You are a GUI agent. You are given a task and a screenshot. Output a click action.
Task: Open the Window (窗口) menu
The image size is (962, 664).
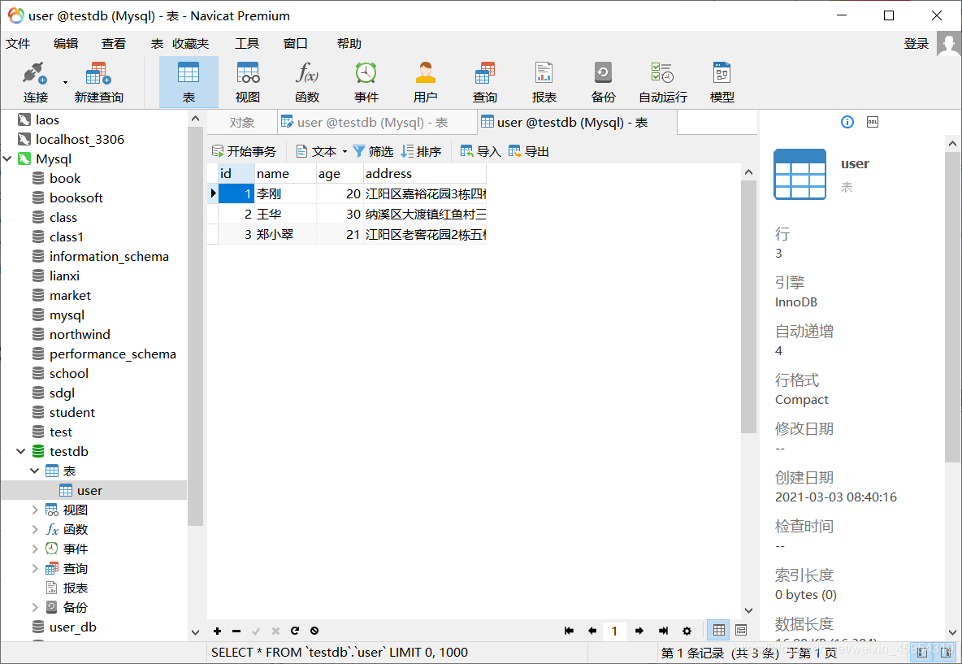click(295, 44)
